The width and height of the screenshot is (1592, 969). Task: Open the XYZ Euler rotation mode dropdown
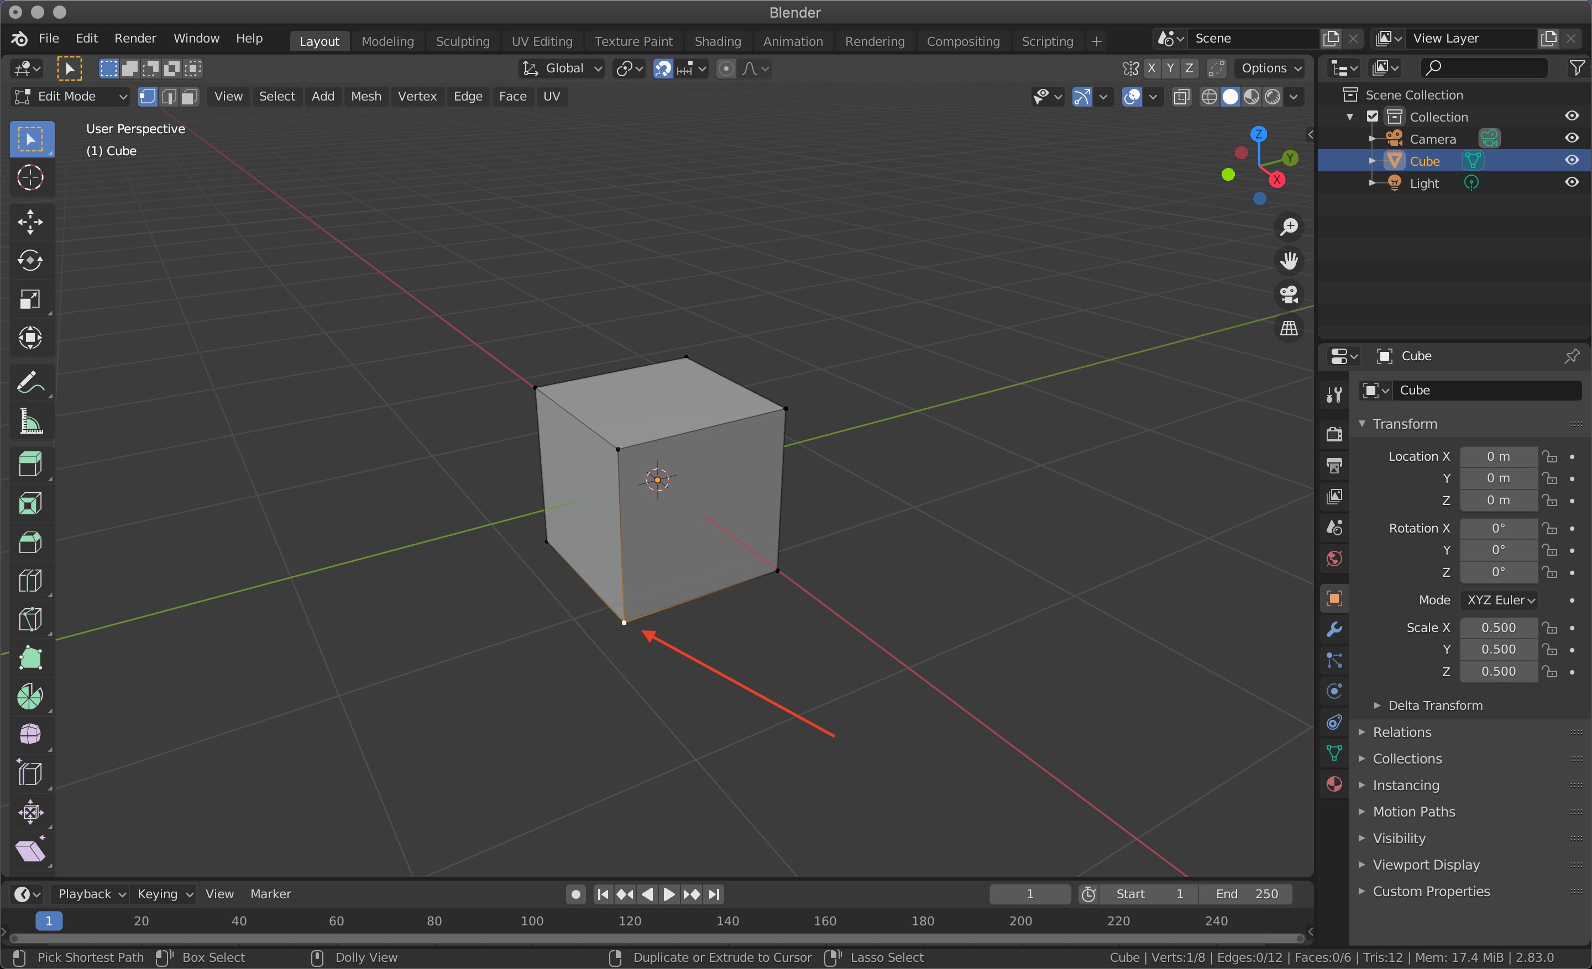(x=1499, y=600)
